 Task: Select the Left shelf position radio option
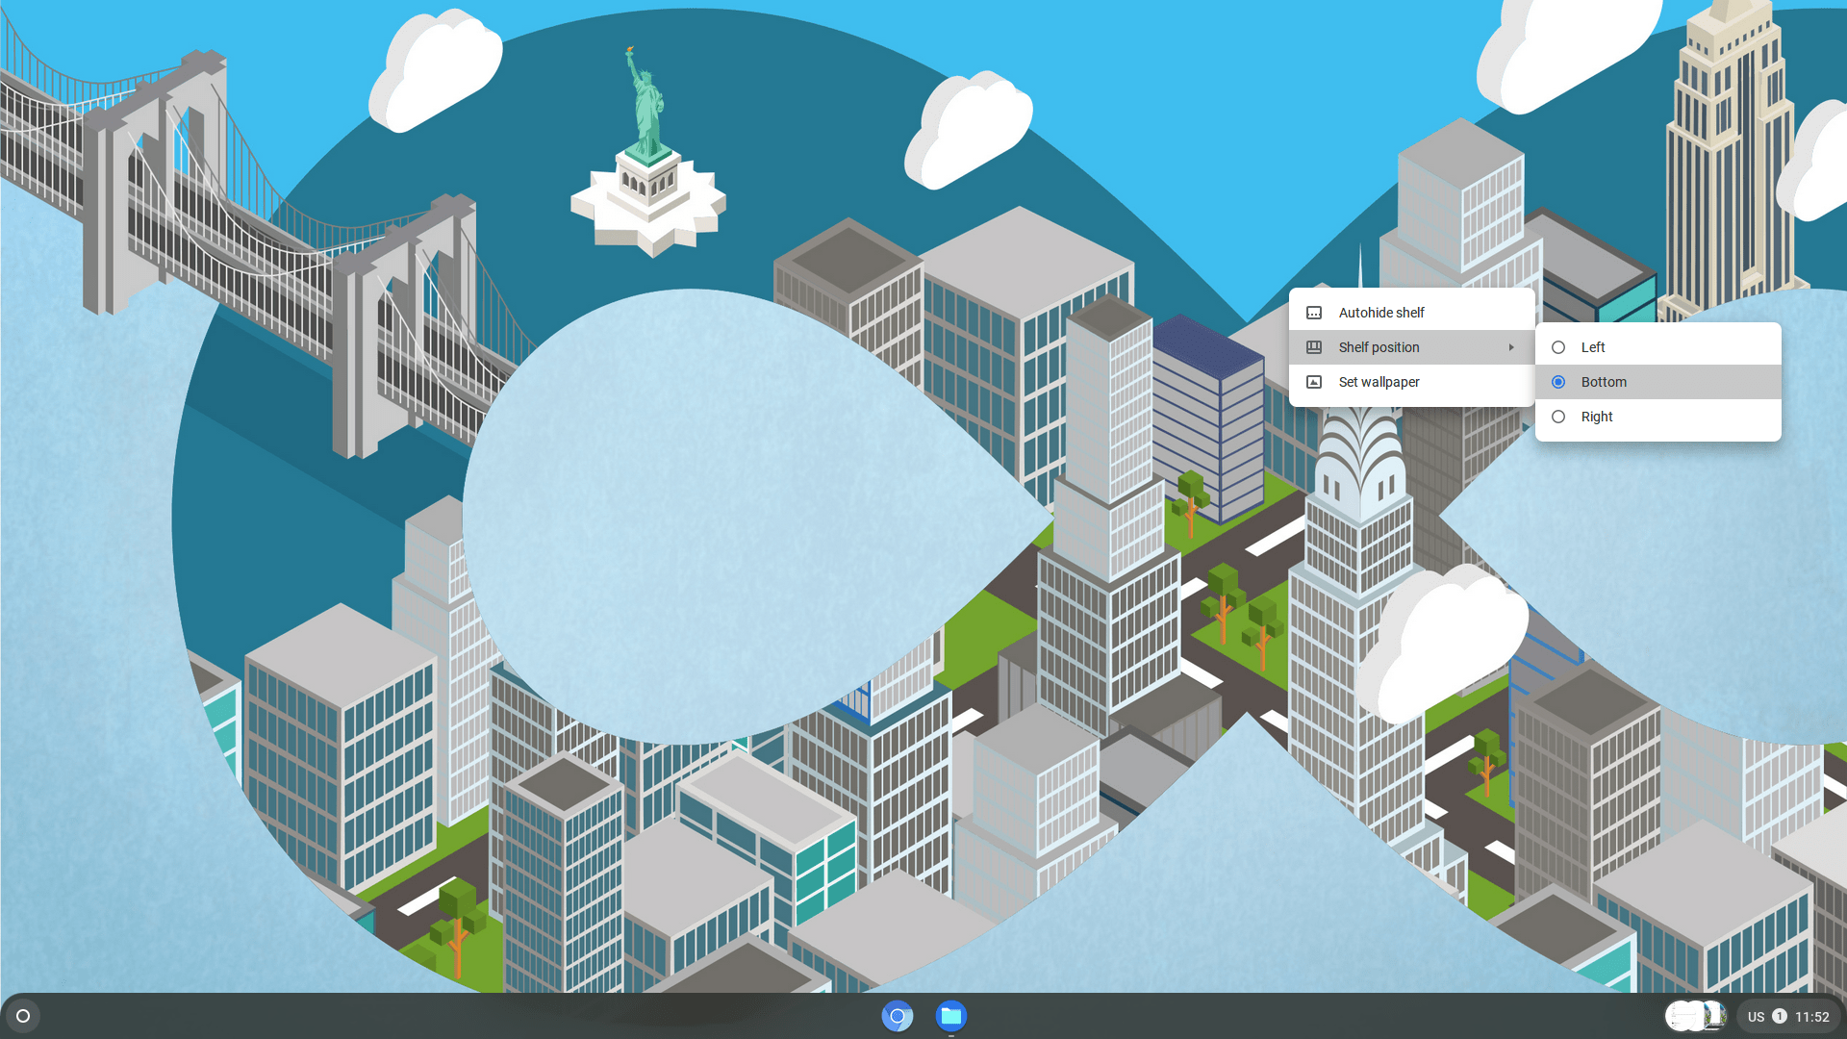(x=1657, y=347)
